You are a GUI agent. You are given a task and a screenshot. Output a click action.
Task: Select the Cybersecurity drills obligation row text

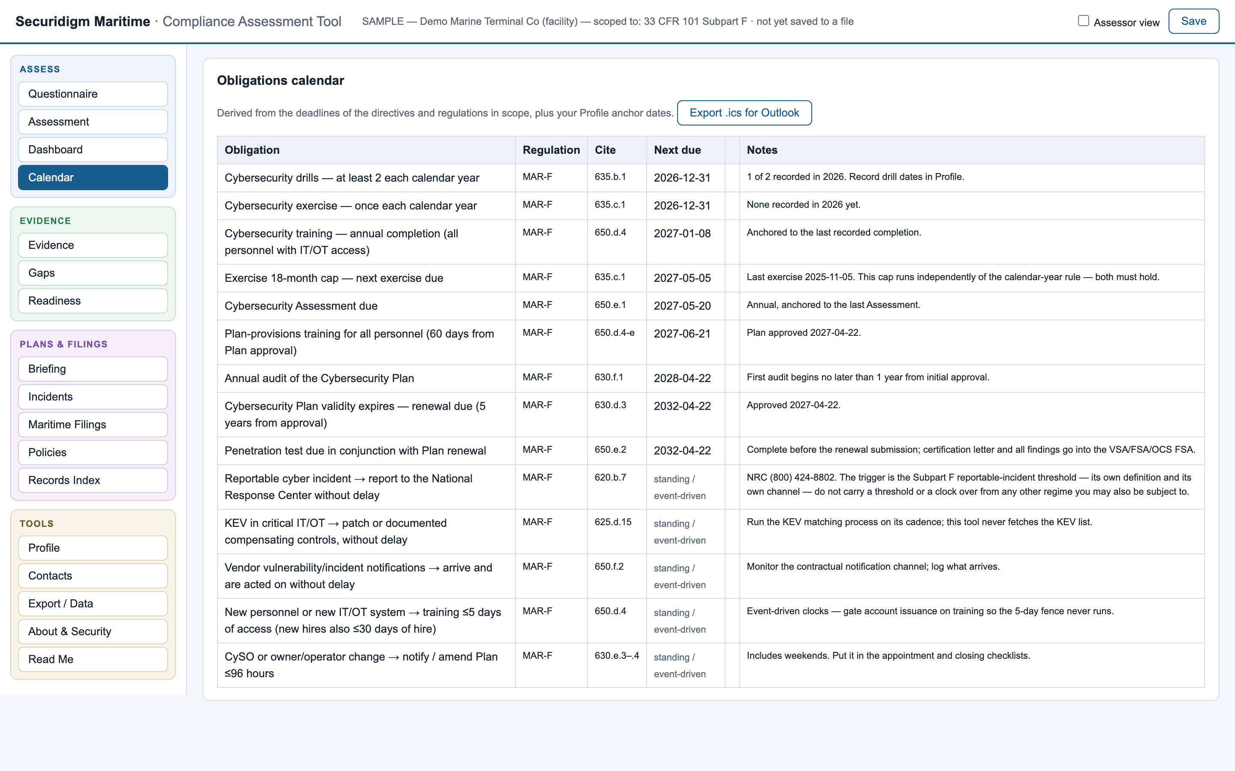point(352,178)
